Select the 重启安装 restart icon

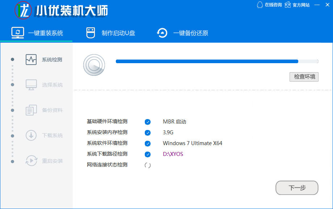31,161
